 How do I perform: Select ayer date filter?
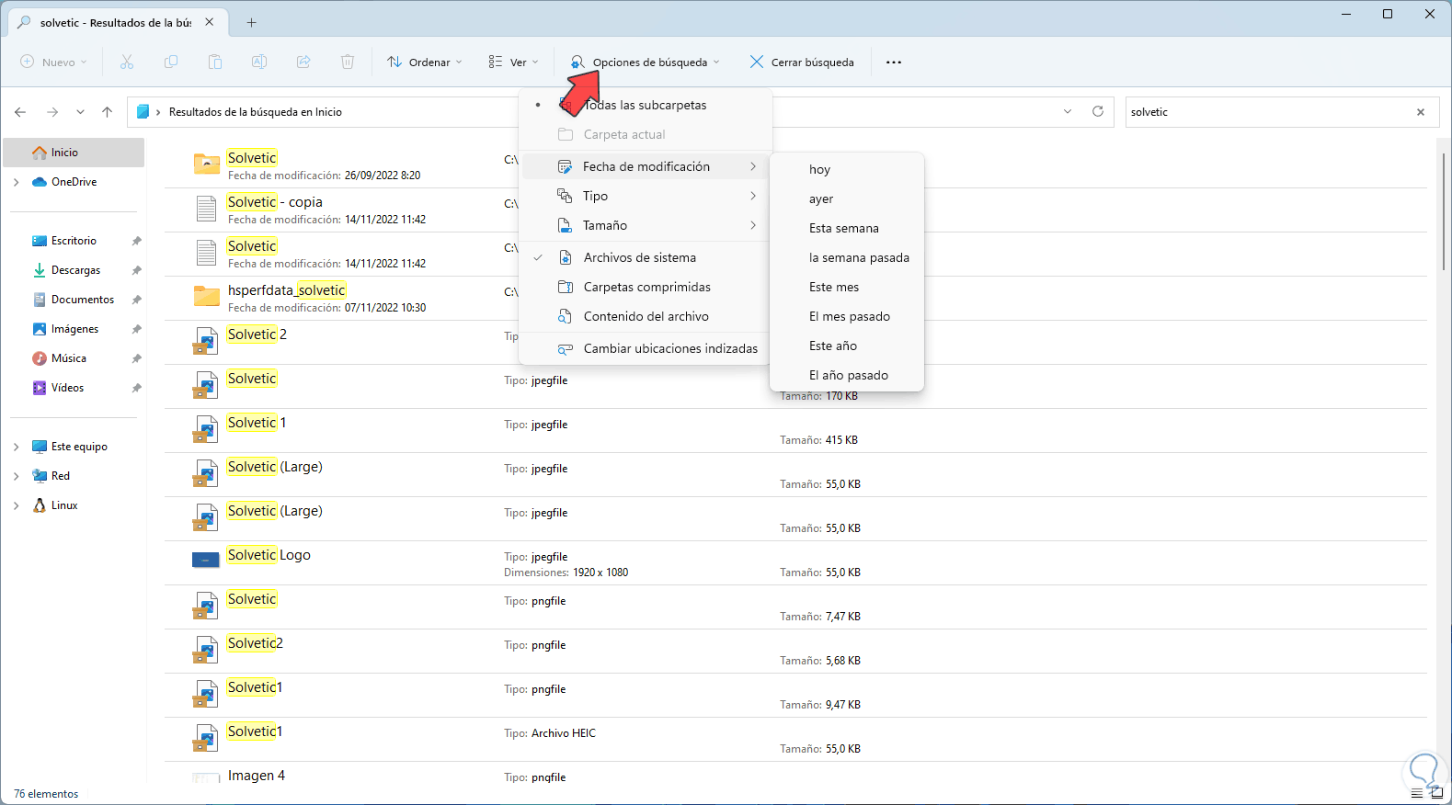point(847,198)
